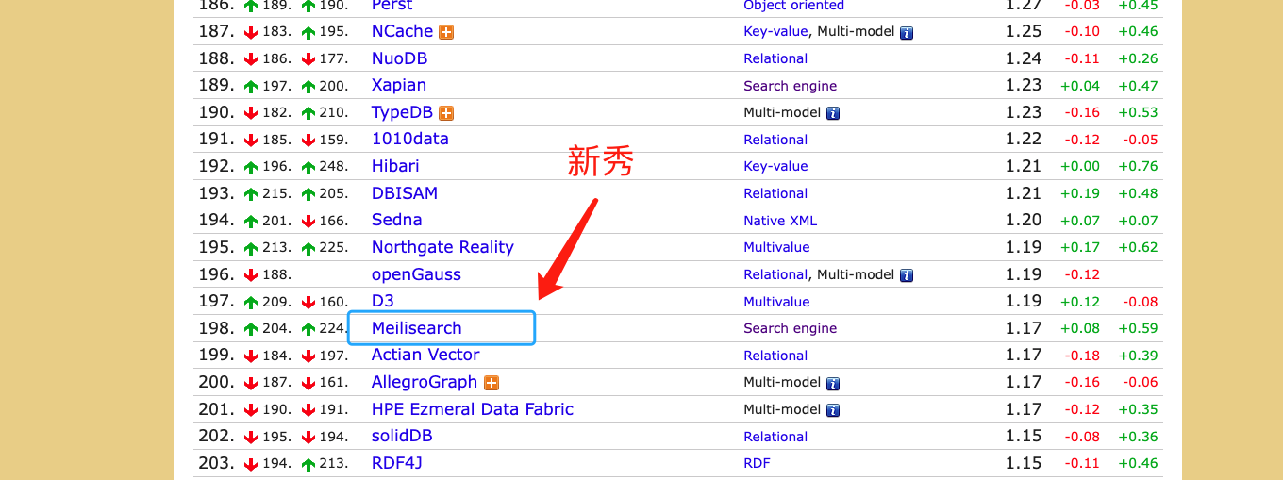Open the NuoDB database link
Viewport: 1283px width, 480px height.
pyautogui.click(x=399, y=58)
